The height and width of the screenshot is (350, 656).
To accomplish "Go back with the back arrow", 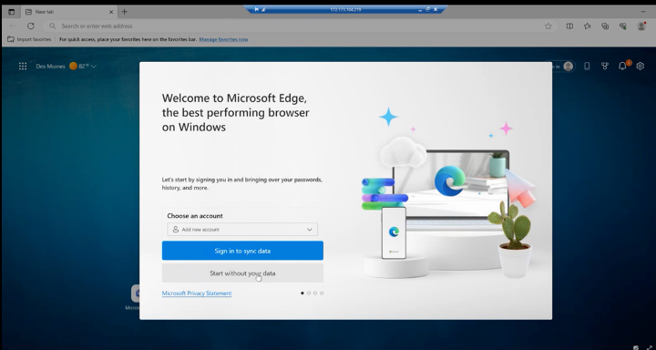I will click(x=13, y=26).
